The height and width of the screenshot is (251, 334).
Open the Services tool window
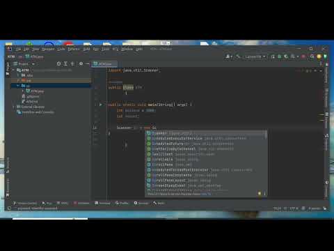tap(141, 203)
